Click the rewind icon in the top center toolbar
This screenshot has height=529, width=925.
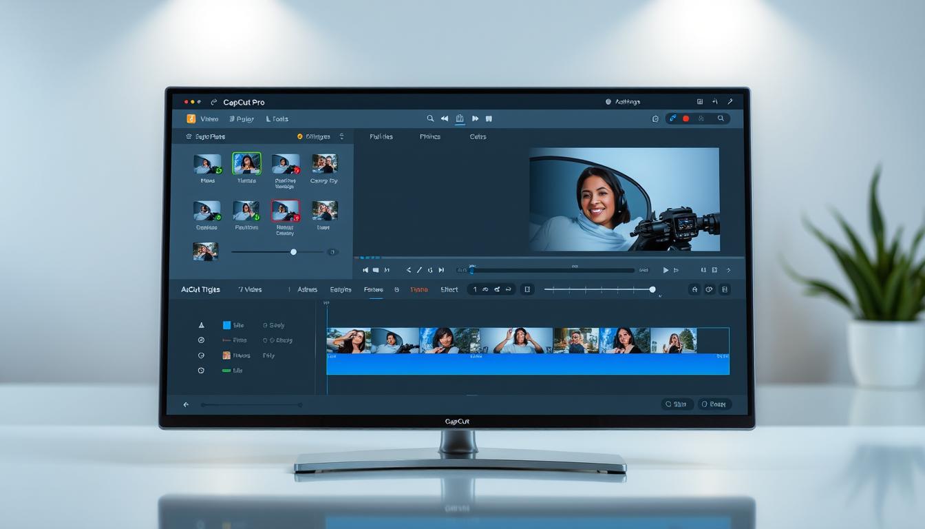[x=445, y=118]
